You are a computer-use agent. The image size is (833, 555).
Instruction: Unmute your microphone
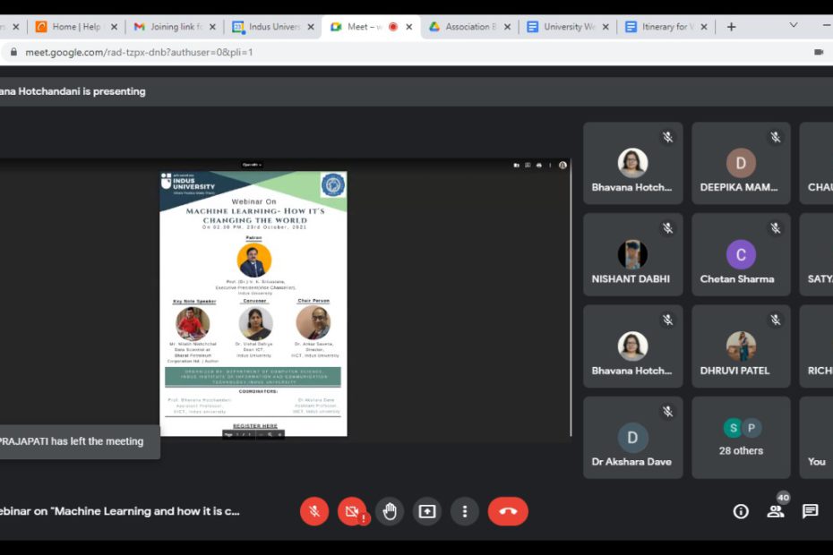point(314,511)
